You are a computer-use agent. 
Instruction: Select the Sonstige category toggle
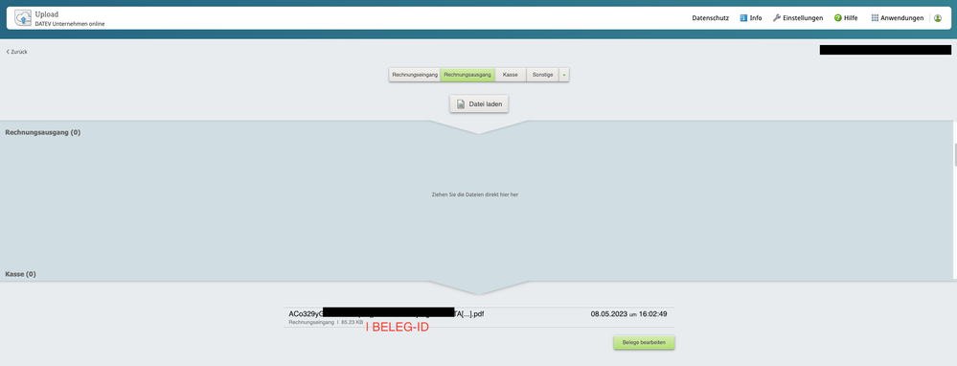tap(542, 75)
